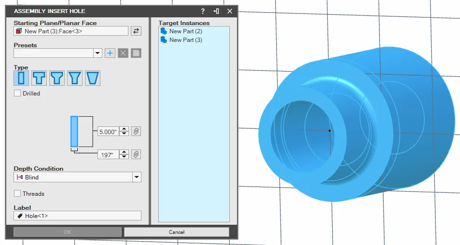Decrease the 5.000" depth value
Image resolution: width=460 pixels, height=245 pixels.
click(124, 134)
